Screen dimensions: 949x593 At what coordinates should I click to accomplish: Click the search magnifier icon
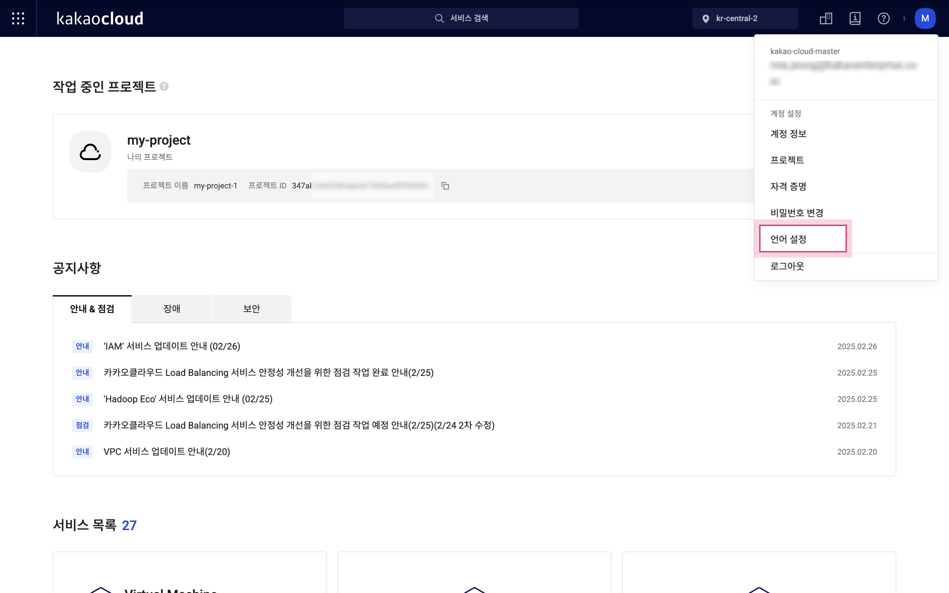pyautogui.click(x=439, y=18)
